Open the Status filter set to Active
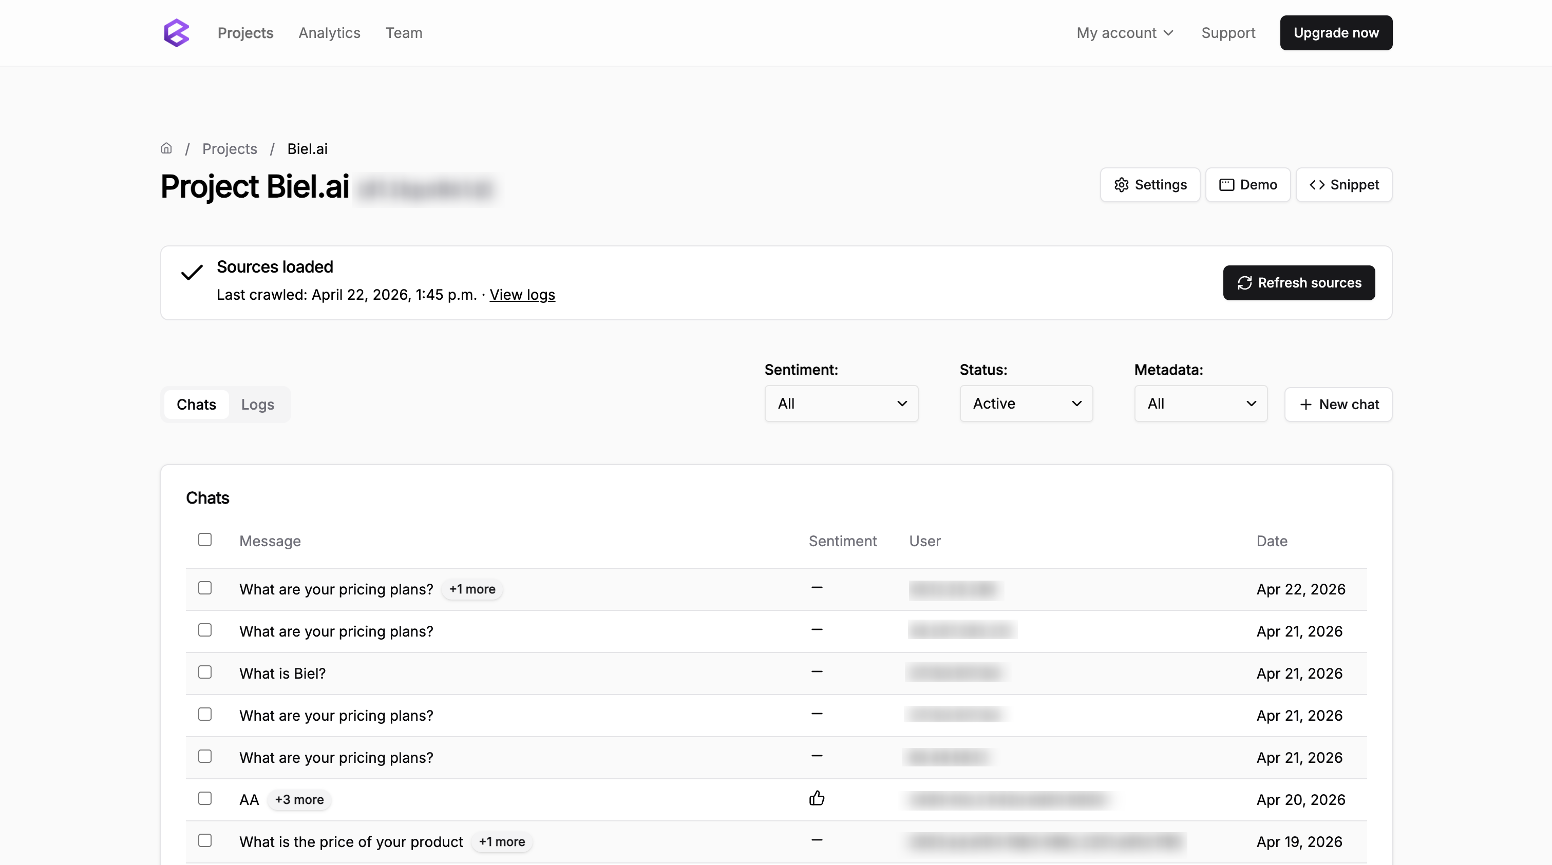The height and width of the screenshot is (865, 1552). tap(1026, 403)
